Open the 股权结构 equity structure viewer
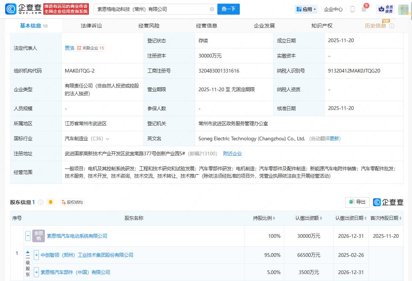Screen dimensions: 412x281 pos(72,202)
